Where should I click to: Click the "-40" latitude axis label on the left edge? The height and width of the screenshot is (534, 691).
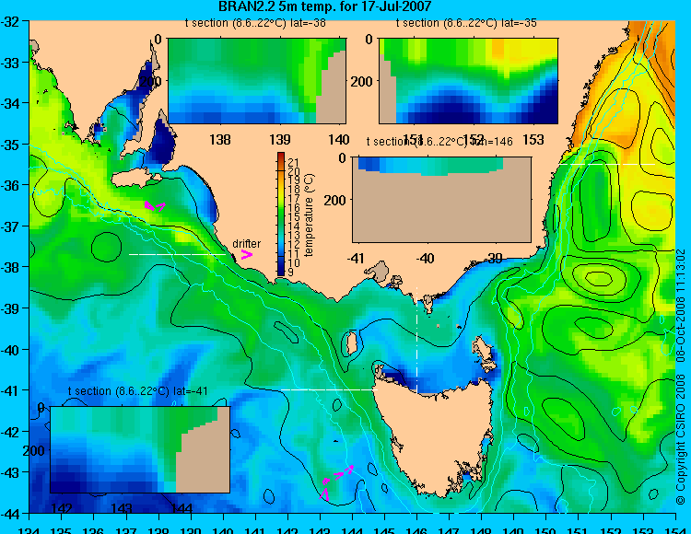pyautogui.click(x=10, y=350)
